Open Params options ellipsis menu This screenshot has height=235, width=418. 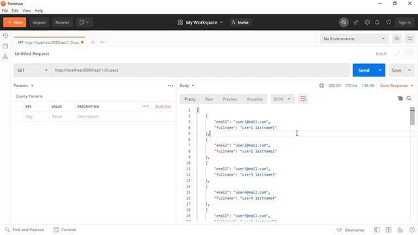point(170,86)
